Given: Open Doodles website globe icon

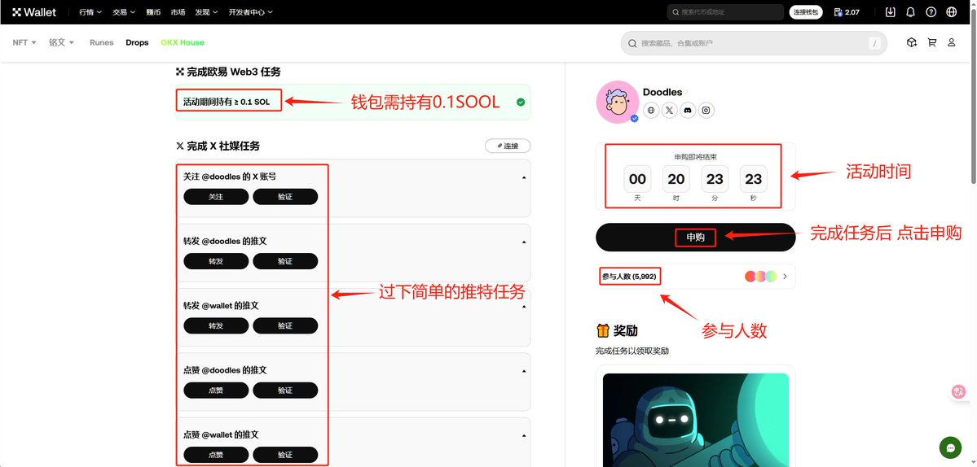Looking at the screenshot, I should [x=651, y=110].
